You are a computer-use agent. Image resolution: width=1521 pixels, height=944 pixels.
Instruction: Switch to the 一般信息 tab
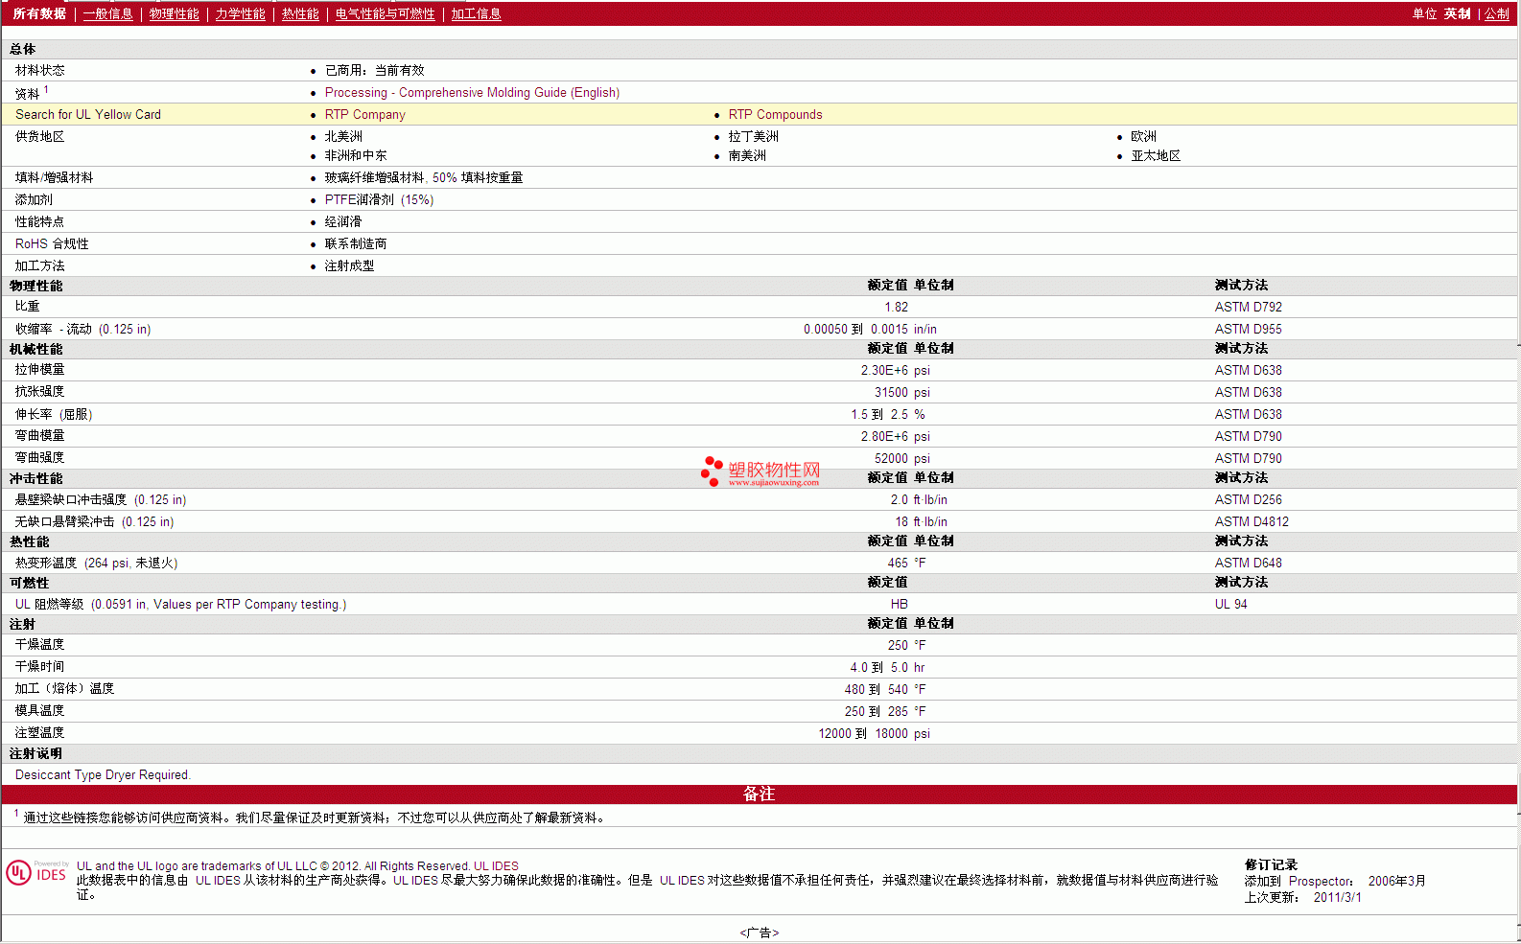point(107,13)
